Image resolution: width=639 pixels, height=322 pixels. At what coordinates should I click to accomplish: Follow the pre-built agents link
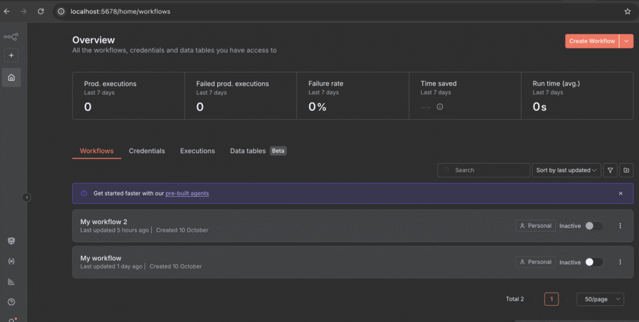point(187,194)
